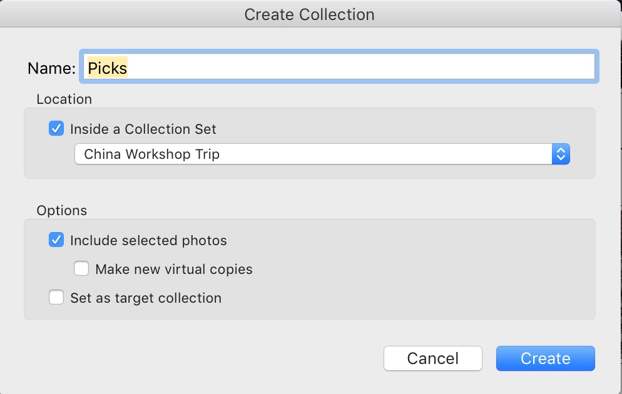This screenshot has width=622, height=394.
Task: Enable Make new virtual copies checkbox
Action: [x=81, y=268]
